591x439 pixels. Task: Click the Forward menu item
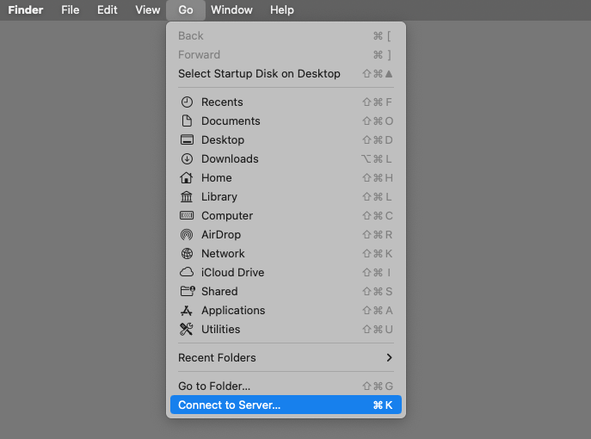pyautogui.click(x=286, y=55)
